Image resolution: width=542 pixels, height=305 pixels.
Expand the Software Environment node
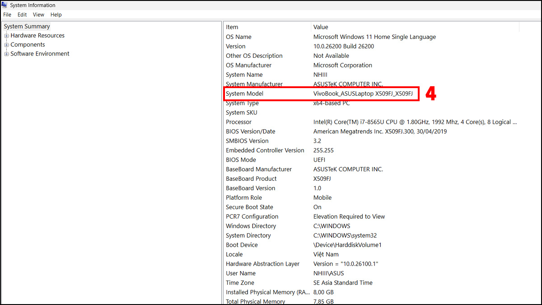(x=7, y=54)
